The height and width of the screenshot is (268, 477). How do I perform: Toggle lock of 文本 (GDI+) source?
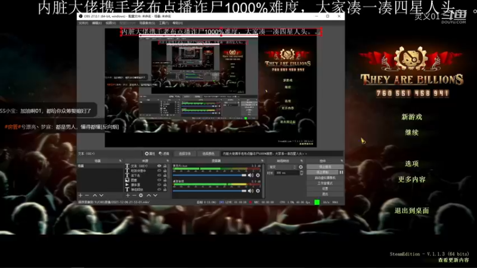(x=165, y=166)
